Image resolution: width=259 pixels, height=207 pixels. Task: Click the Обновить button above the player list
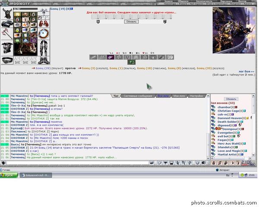231,99
